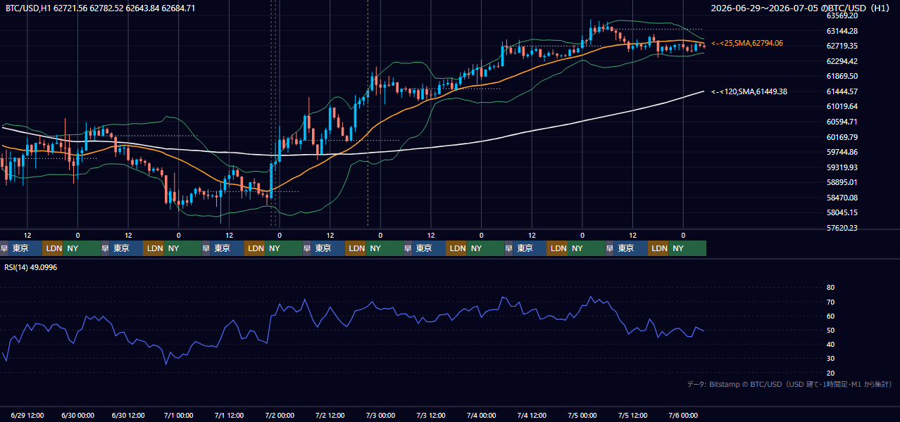Screen dimensions: 900x422
Task: Click the 7/5 12:00 time label
Action: [633, 416]
